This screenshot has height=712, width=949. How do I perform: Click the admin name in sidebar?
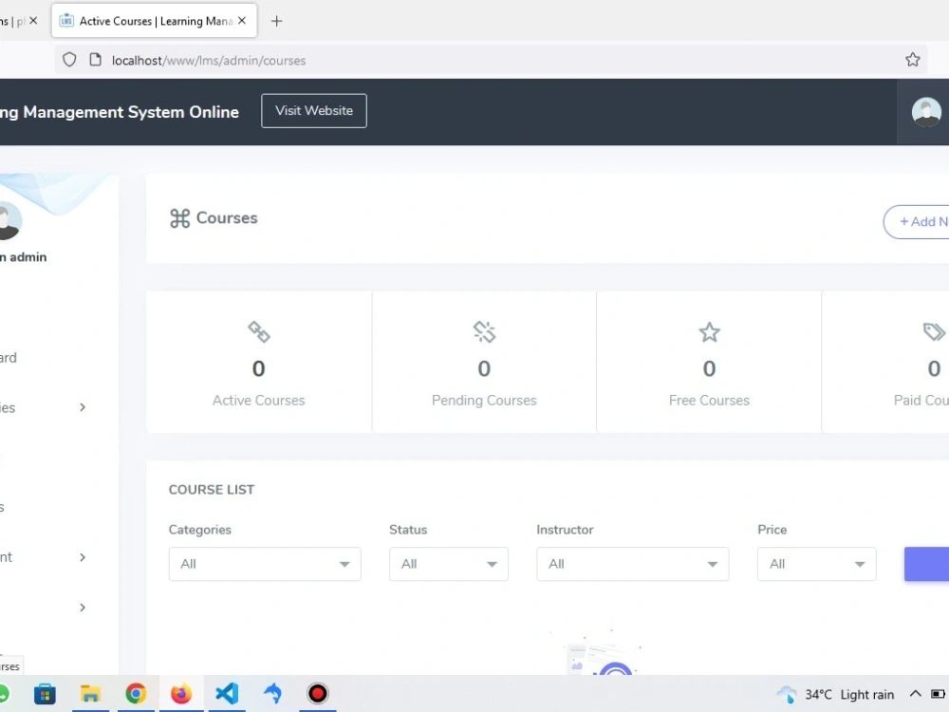click(x=23, y=257)
